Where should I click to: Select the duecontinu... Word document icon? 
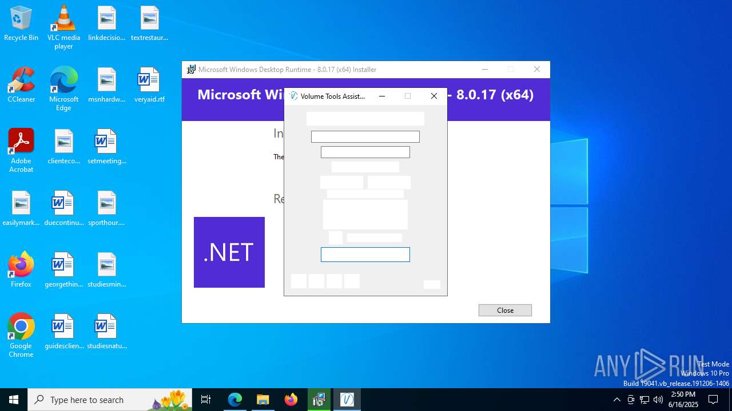click(x=63, y=208)
